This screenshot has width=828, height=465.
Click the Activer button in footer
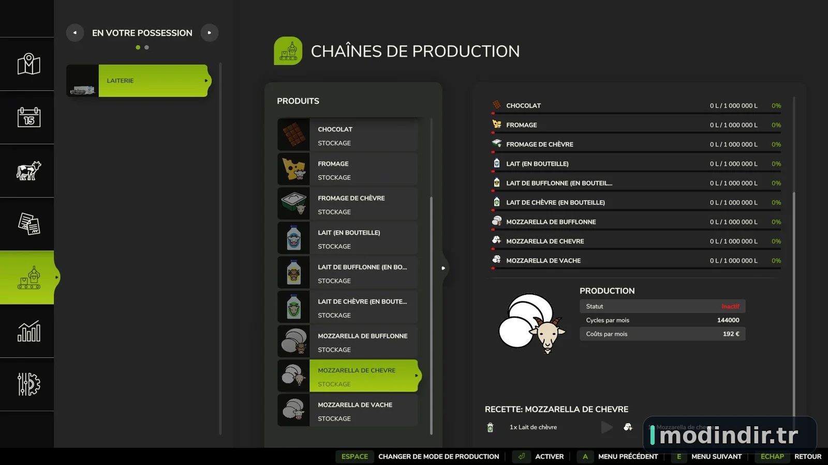tap(538, 457)
